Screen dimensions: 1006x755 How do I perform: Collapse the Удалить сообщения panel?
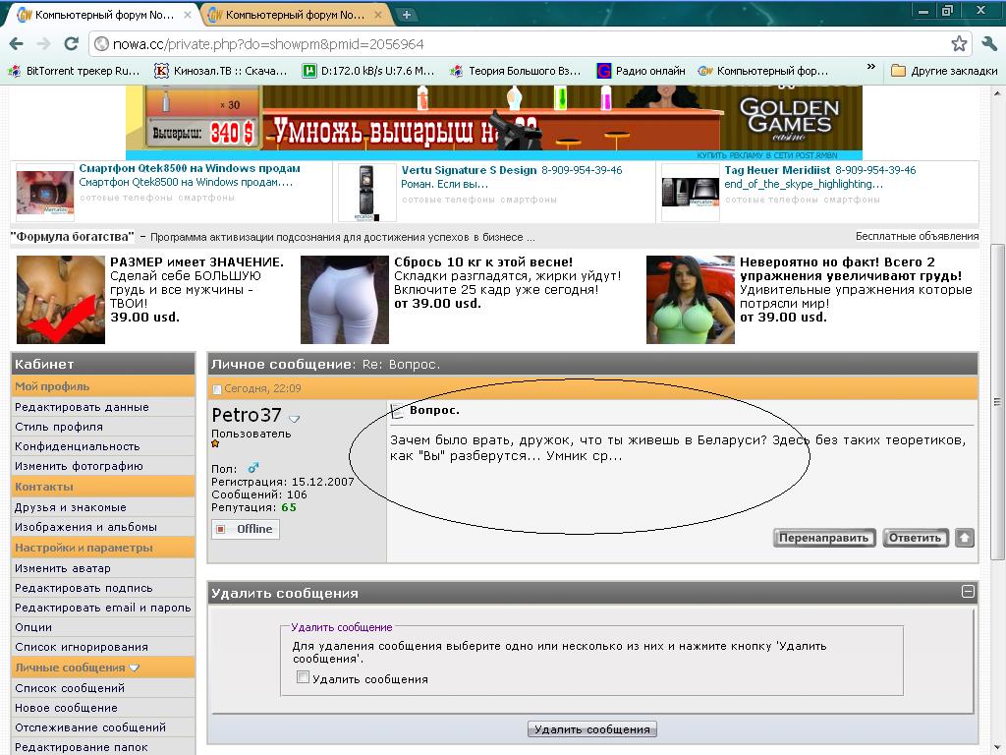[x=968, y=592]
